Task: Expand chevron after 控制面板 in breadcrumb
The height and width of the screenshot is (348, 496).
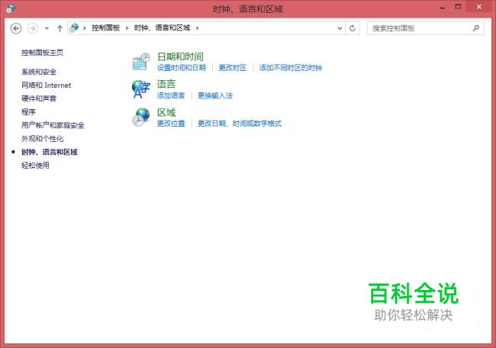Action: pos(127,28)
